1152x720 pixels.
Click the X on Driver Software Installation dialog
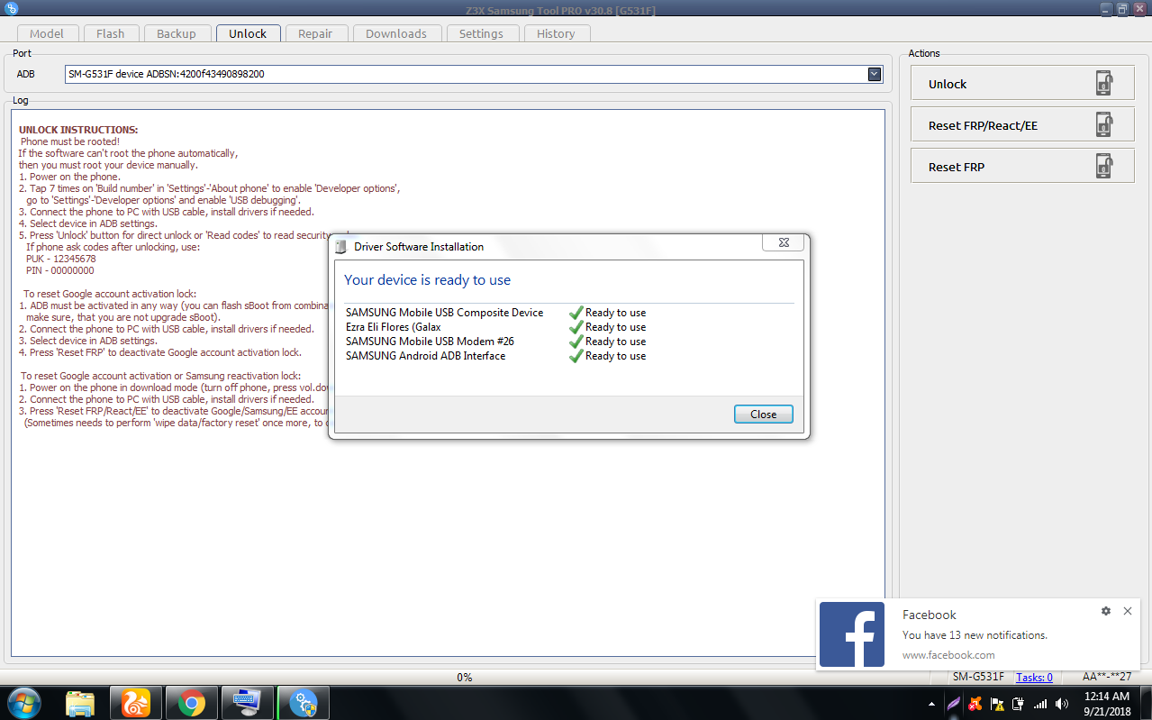782,242
